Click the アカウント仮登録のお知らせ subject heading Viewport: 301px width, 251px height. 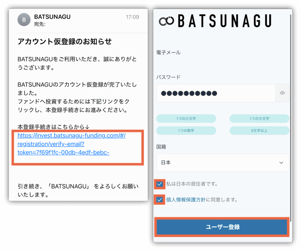(x=65, y=42)
